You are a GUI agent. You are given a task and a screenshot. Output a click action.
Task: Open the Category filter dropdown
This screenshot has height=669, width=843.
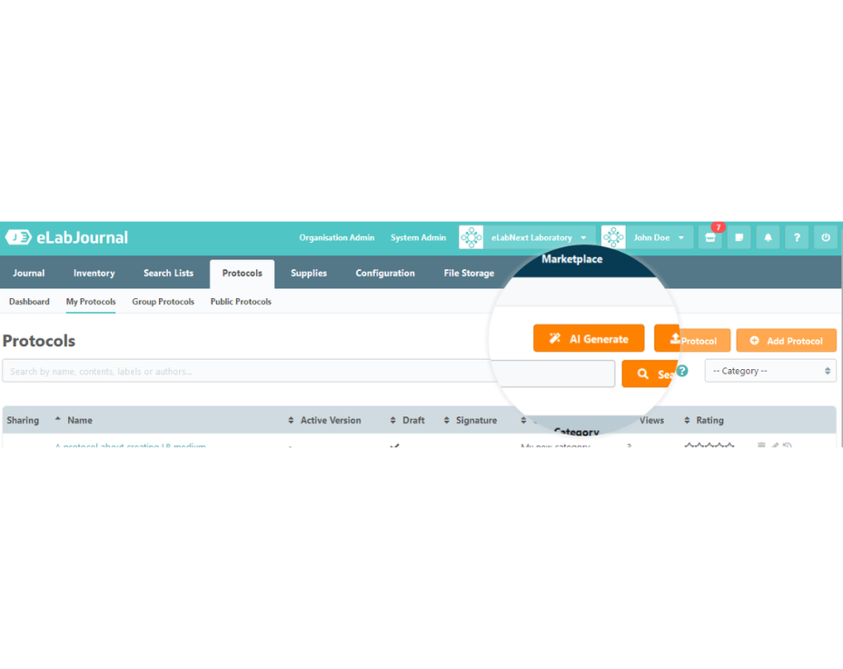coord(770,371)
